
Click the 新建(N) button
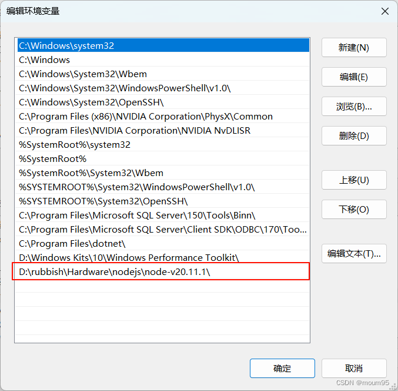pyautogui.click(x=354, y=48)
